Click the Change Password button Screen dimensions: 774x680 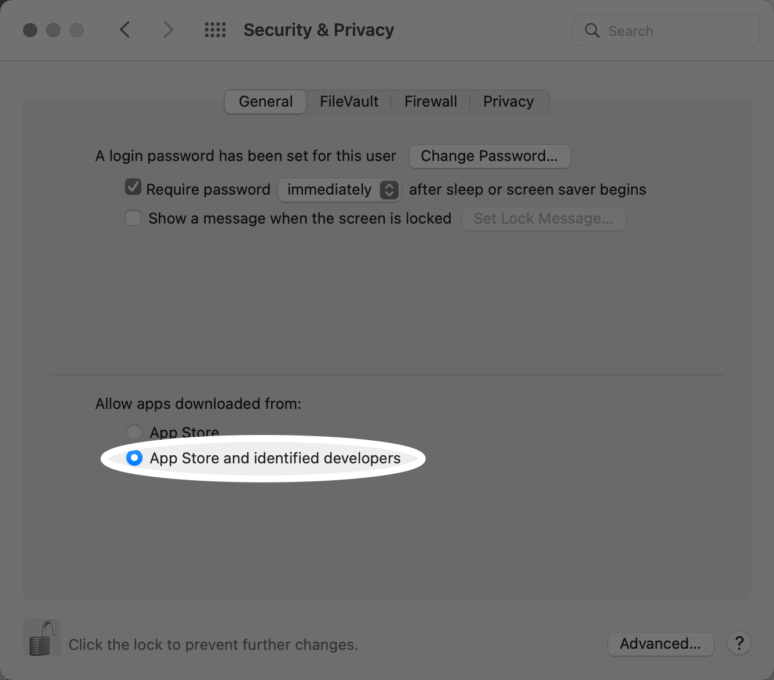click(x=490, y=156)
